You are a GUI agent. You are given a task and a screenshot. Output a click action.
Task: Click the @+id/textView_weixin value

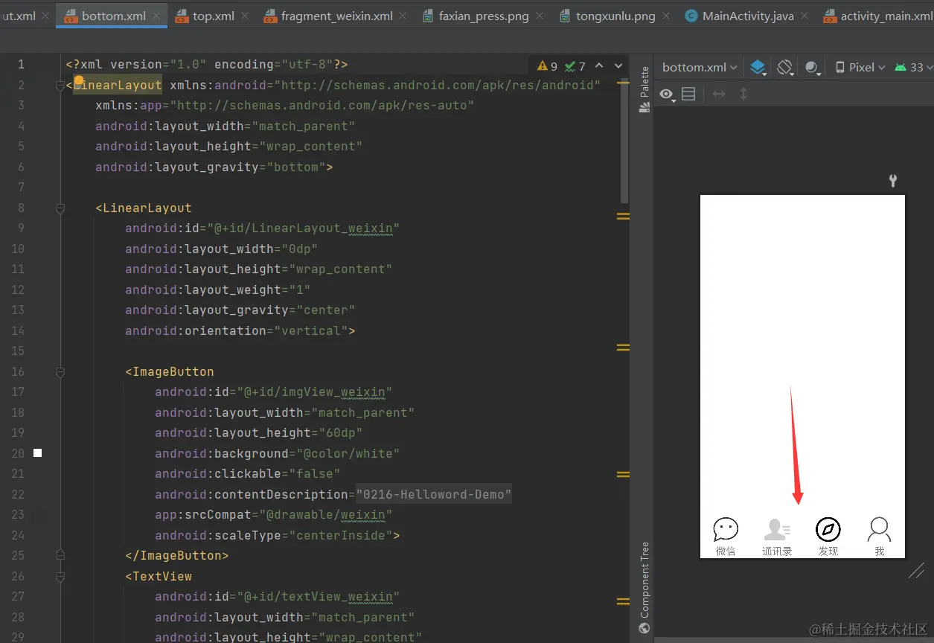point(318,597)
